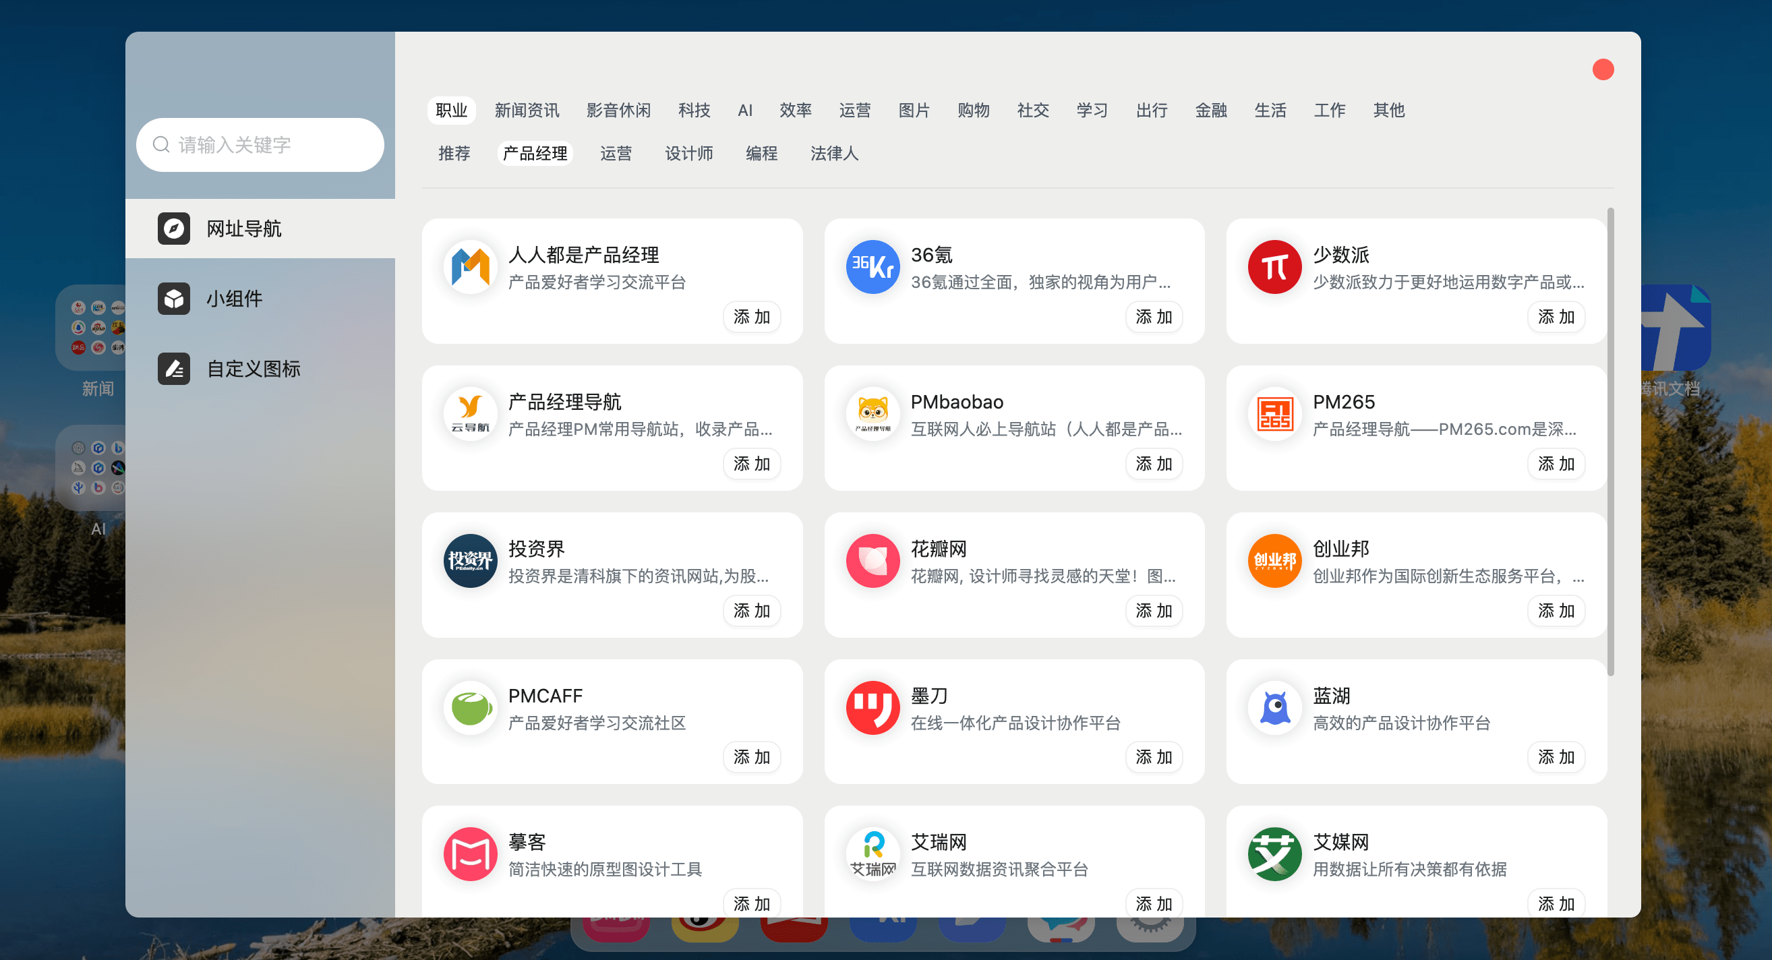Select the 其他 category tab
Image resolution: width=1772 pixels, height=960 pixels.
click(x=1389, y=110)
